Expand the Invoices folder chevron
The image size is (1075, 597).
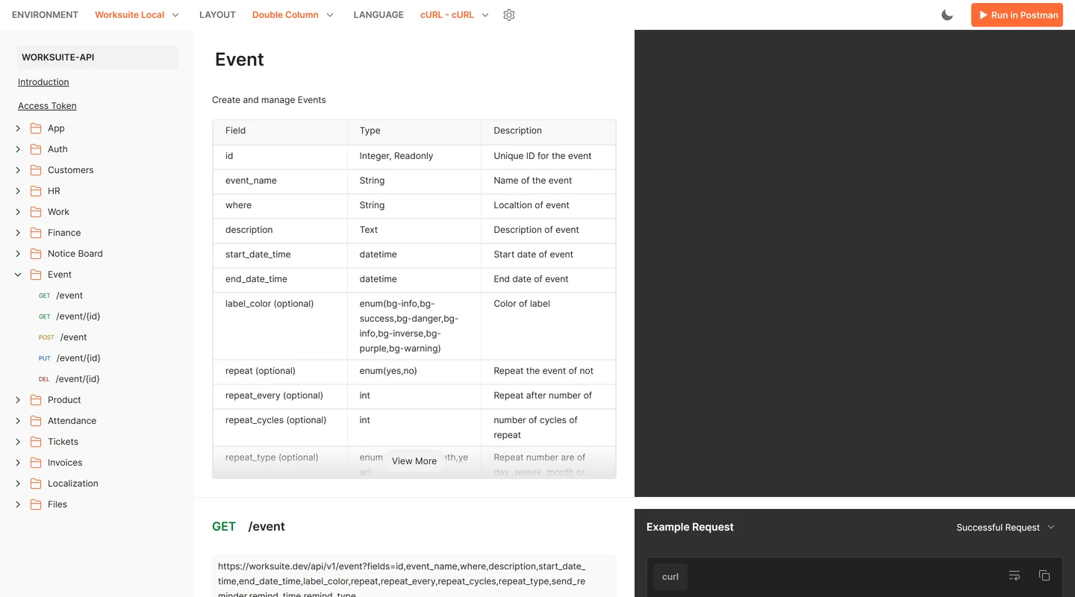18,463
